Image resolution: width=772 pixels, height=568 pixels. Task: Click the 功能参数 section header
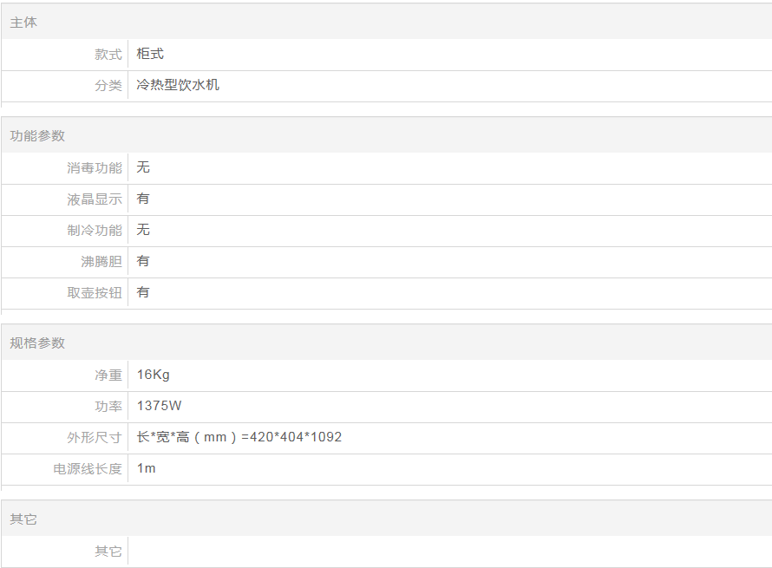(x=37, y=136)
